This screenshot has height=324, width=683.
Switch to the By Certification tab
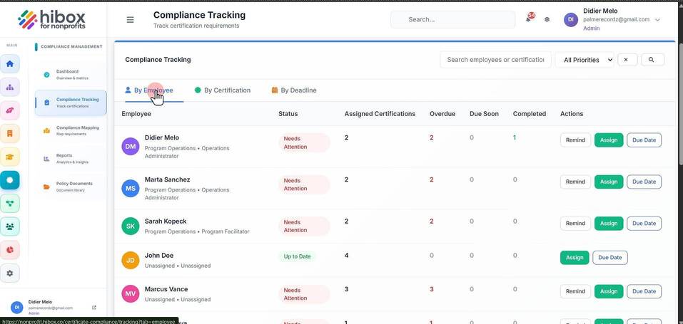click(x=223, y=90)
